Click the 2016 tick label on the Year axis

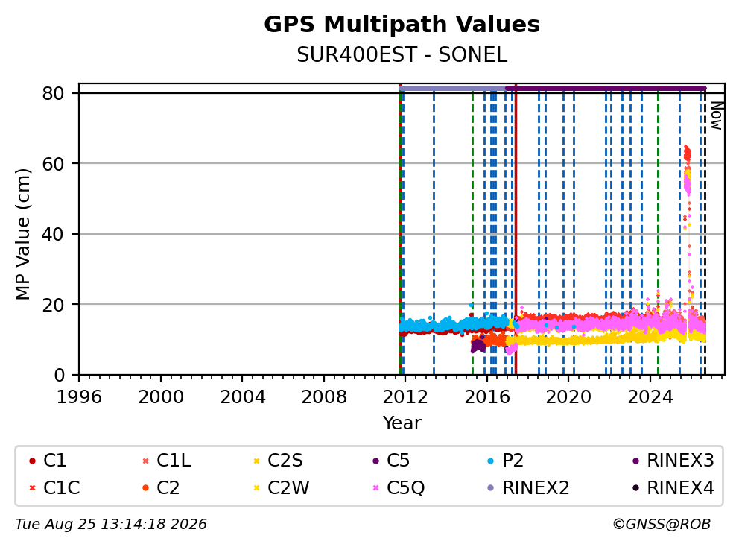point(487,397)
